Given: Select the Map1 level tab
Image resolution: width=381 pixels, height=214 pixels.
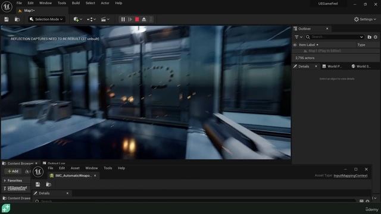Looking at the screenshot, I should (x=29, y=11).
